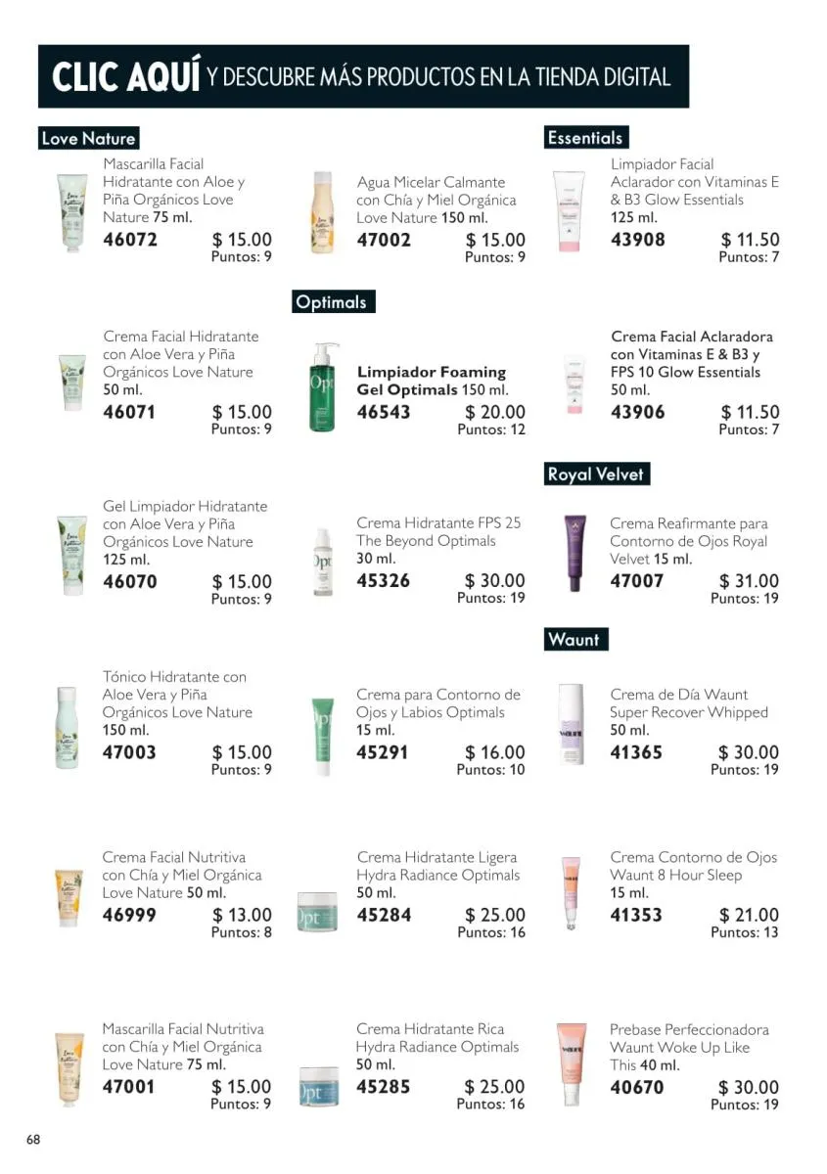This screenshot has height=1174, width=827.
Task: Click the purple Royal Velvet eye cream tube
Action: [575, 553]
